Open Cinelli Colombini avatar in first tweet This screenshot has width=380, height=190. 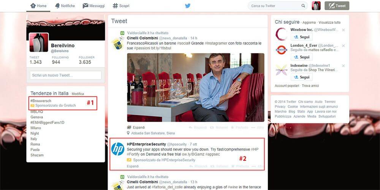point(118,44)
